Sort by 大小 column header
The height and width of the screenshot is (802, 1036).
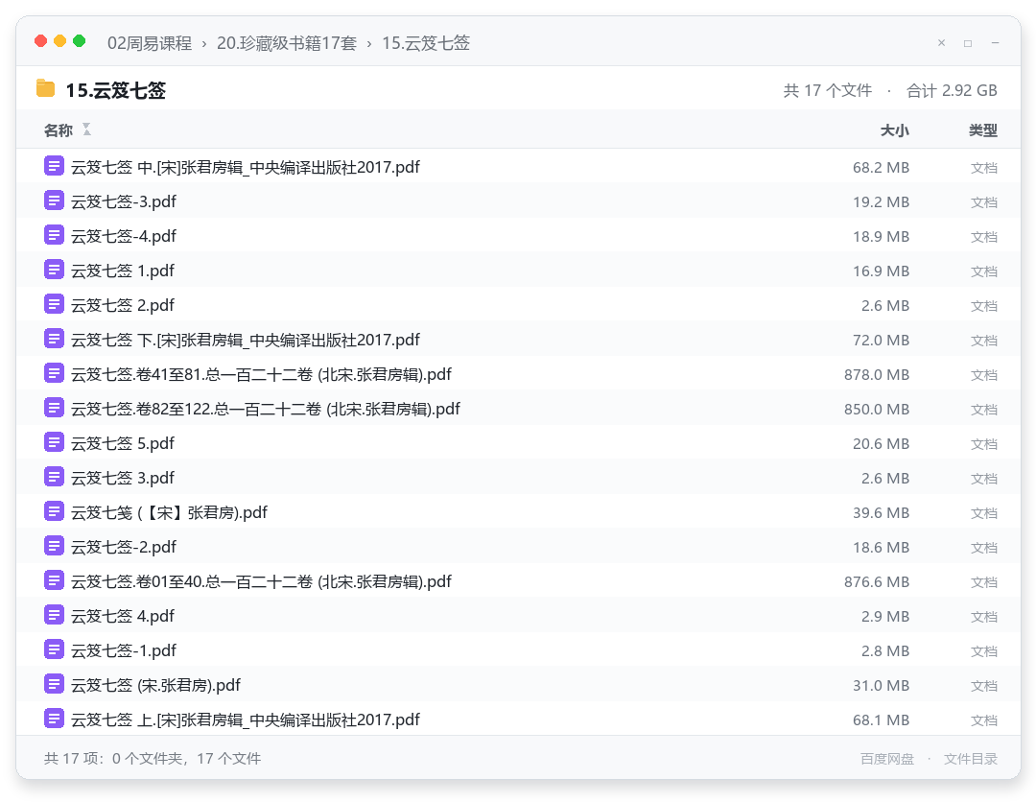coord(895,130)
